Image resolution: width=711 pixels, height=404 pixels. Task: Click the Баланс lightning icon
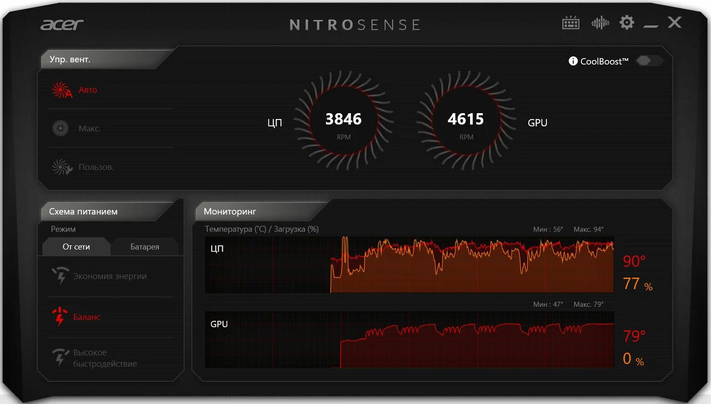tap(60, 317)
